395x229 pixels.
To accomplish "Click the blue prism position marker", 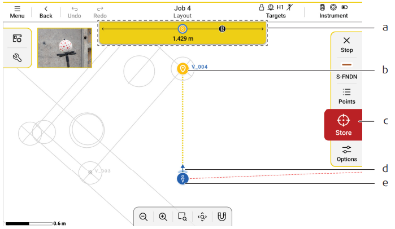I will click(x=182, y=179).
